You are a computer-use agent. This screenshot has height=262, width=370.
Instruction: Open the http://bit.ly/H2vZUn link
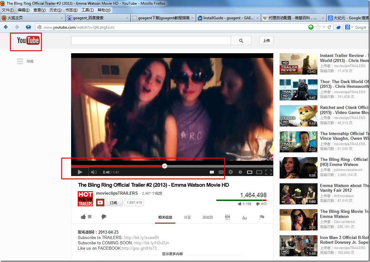pyautogui.click(x=151, y=243)
